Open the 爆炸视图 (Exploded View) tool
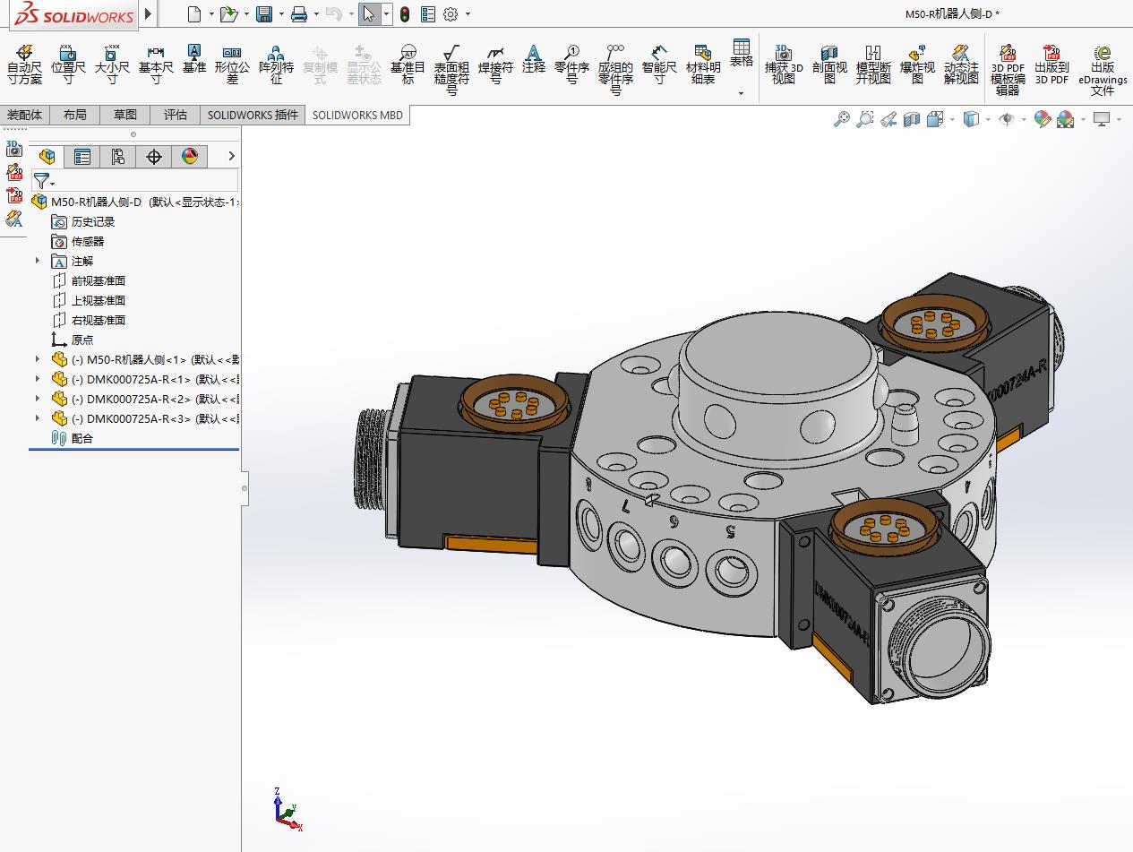Image resolution: width=1133 pixels, height=852 pixels. 917,65
